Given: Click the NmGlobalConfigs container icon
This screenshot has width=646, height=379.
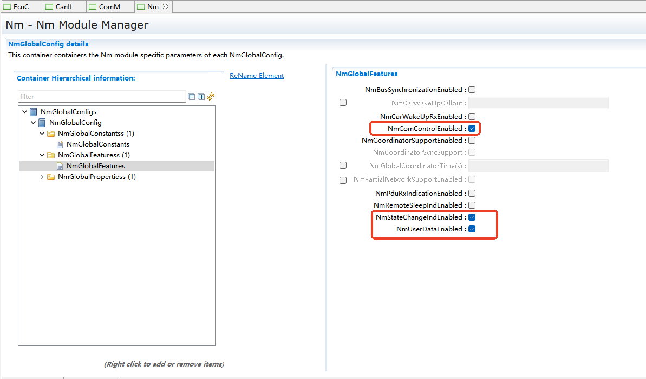Looking at the screenshot, I should [34, 112].
